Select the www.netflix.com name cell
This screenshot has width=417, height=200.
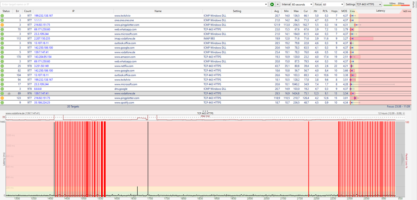[158, 66]
